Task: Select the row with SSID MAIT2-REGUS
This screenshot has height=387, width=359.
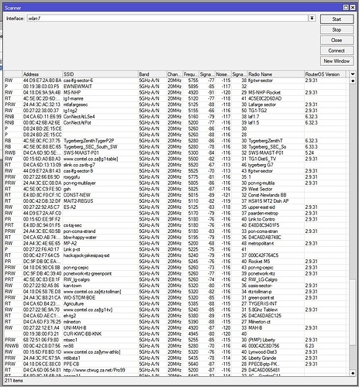Action: (176, 201)
